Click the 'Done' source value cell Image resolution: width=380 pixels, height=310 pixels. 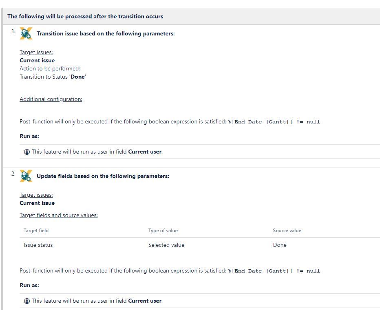(x=280, y=245)
